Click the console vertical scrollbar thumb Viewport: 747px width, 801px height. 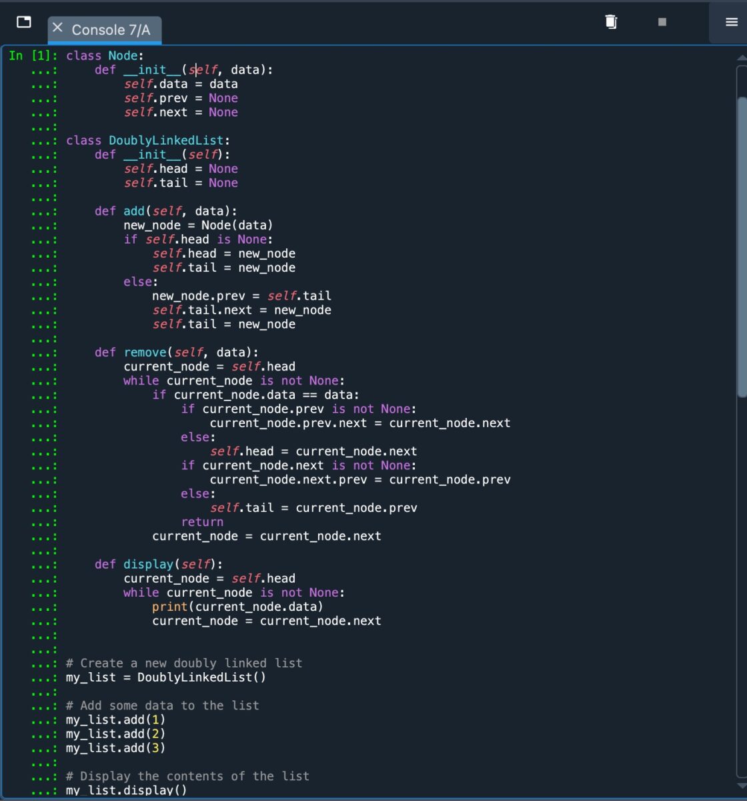[x=741, y=247]
